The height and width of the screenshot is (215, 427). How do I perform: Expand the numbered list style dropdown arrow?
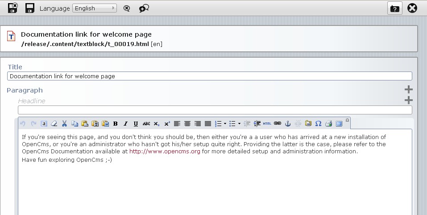(x=225, y=124)
